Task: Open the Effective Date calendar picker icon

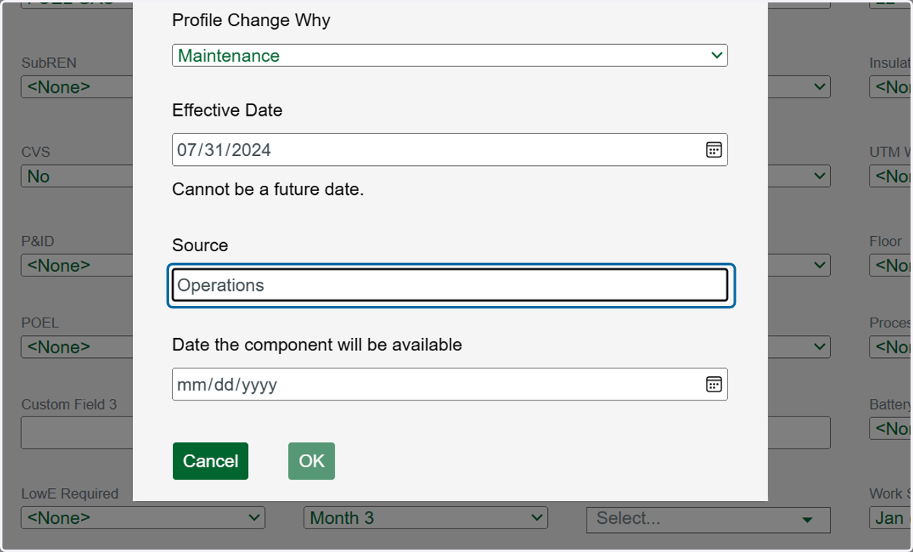Action: point(714,150)
